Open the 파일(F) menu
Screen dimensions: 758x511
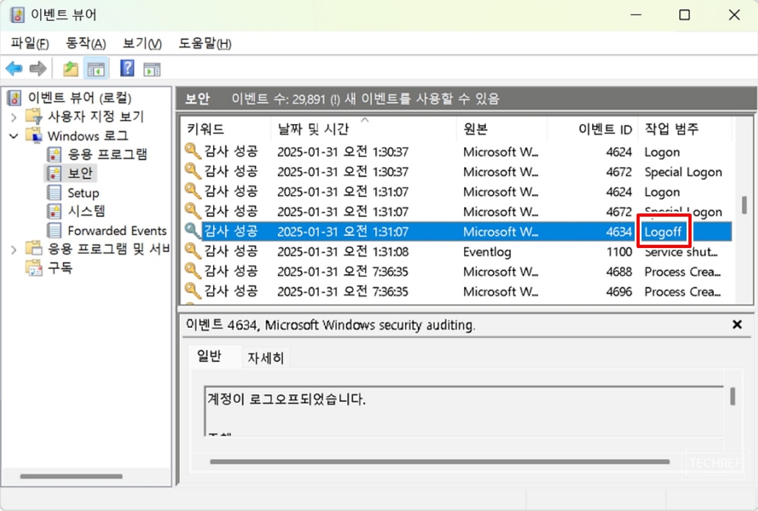(30, 43)
